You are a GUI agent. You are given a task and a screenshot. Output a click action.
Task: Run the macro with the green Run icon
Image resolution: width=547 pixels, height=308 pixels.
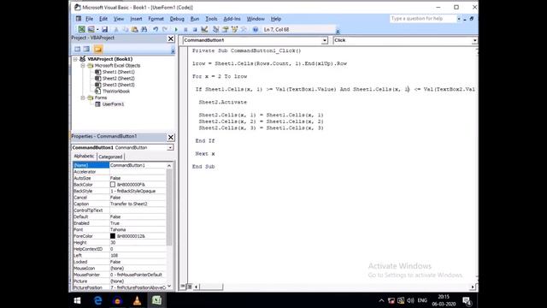tap(176, 30)
